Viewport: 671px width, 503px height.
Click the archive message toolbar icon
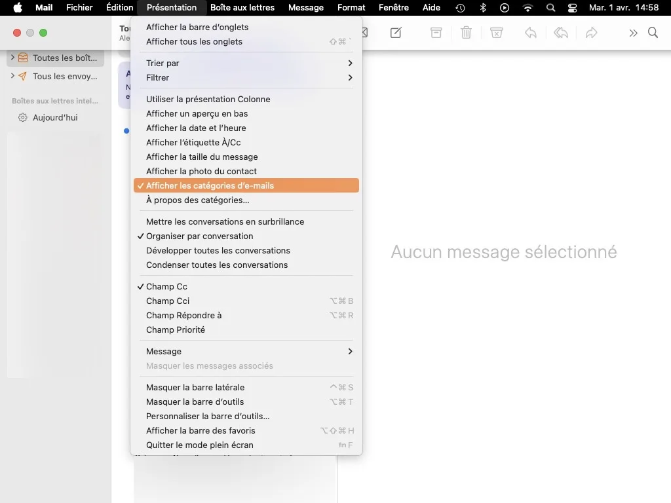436,33
